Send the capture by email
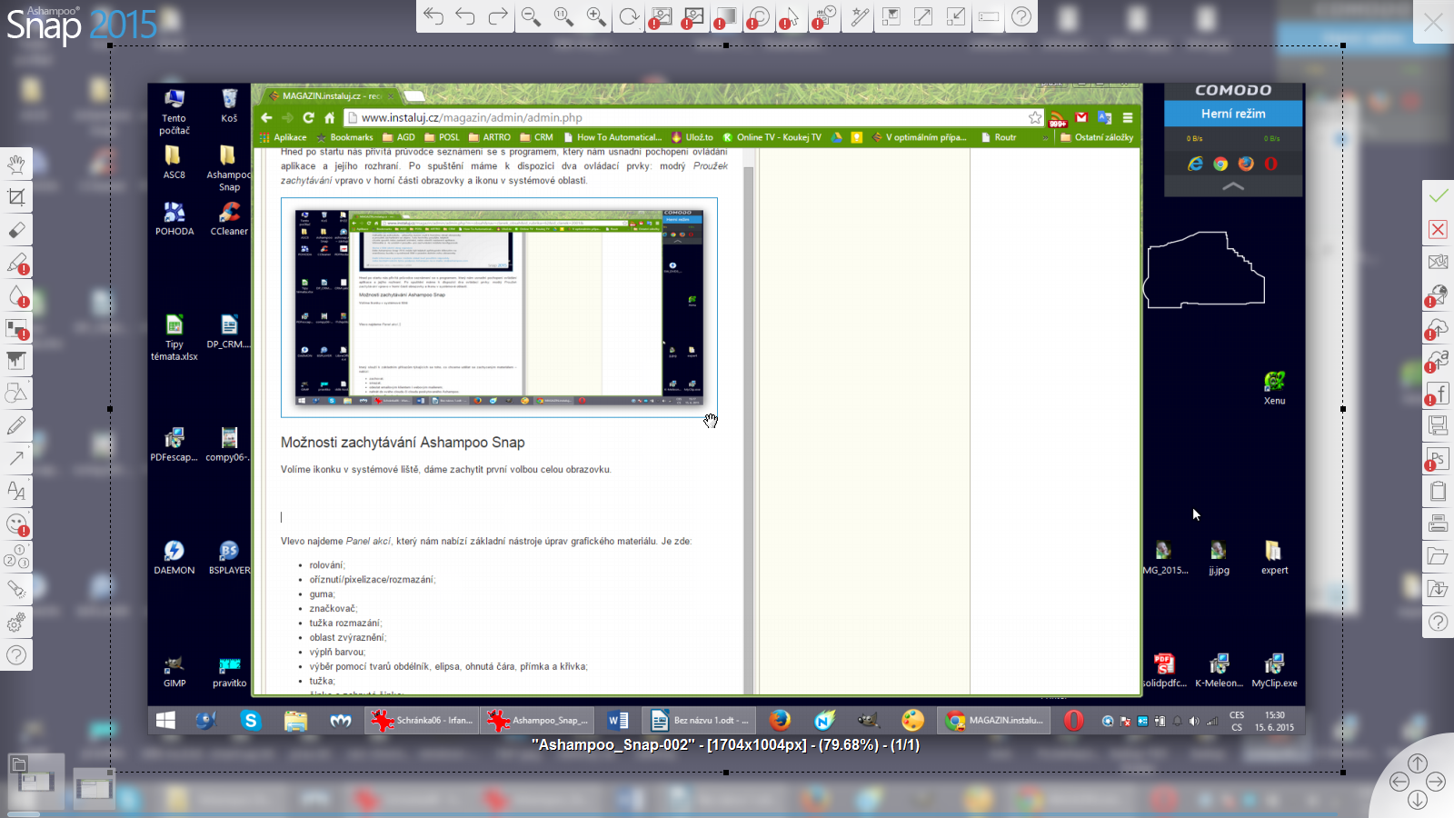The image size is (1454, 818). click(1438, 262)
